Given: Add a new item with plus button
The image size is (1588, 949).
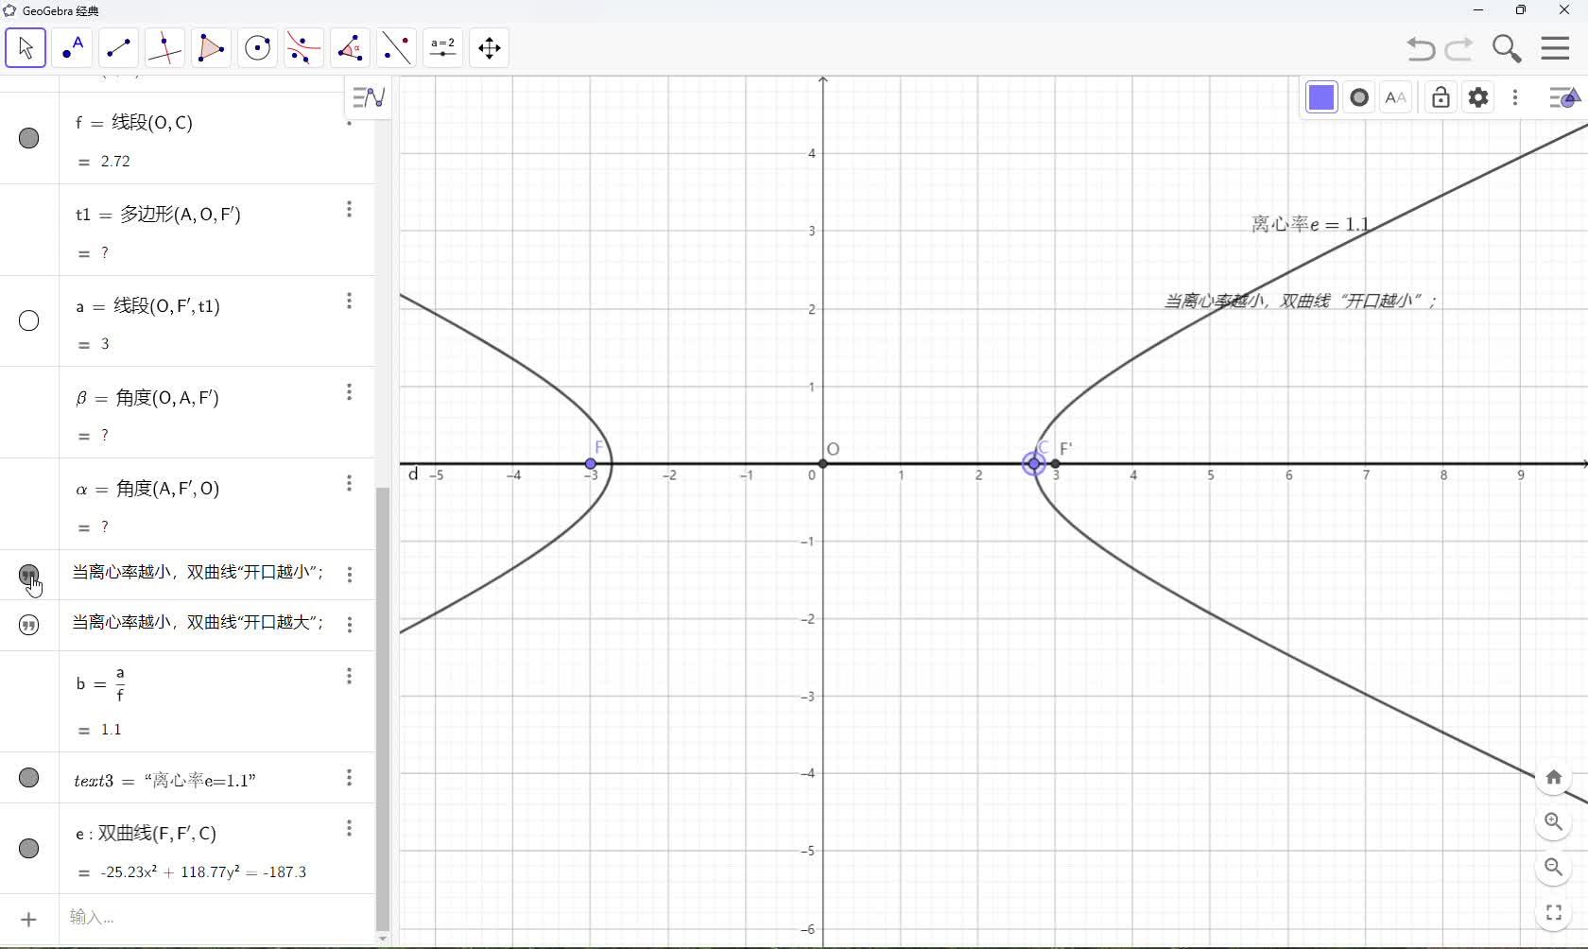Looking at the screenshot, I should 29,919.
